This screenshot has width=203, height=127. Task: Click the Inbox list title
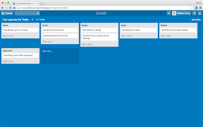[x=5, y=25]
